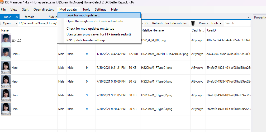Click the 127 KB size cell
The height and width of the screenshot is (132, 266).
tap(133, 54)
